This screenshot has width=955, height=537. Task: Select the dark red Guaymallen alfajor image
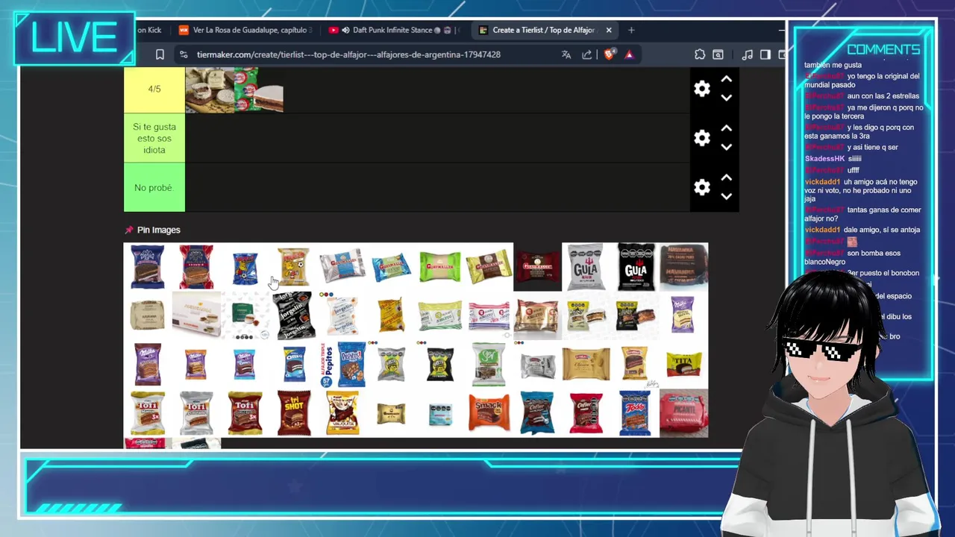click(537, 267)
